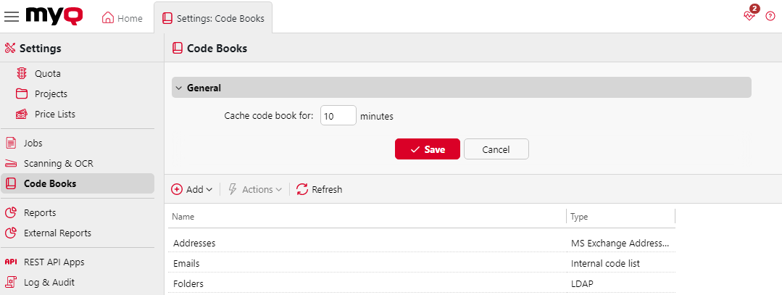Open the help question mark icon
This screenshot has height=295, width=782.
point(770,16)
